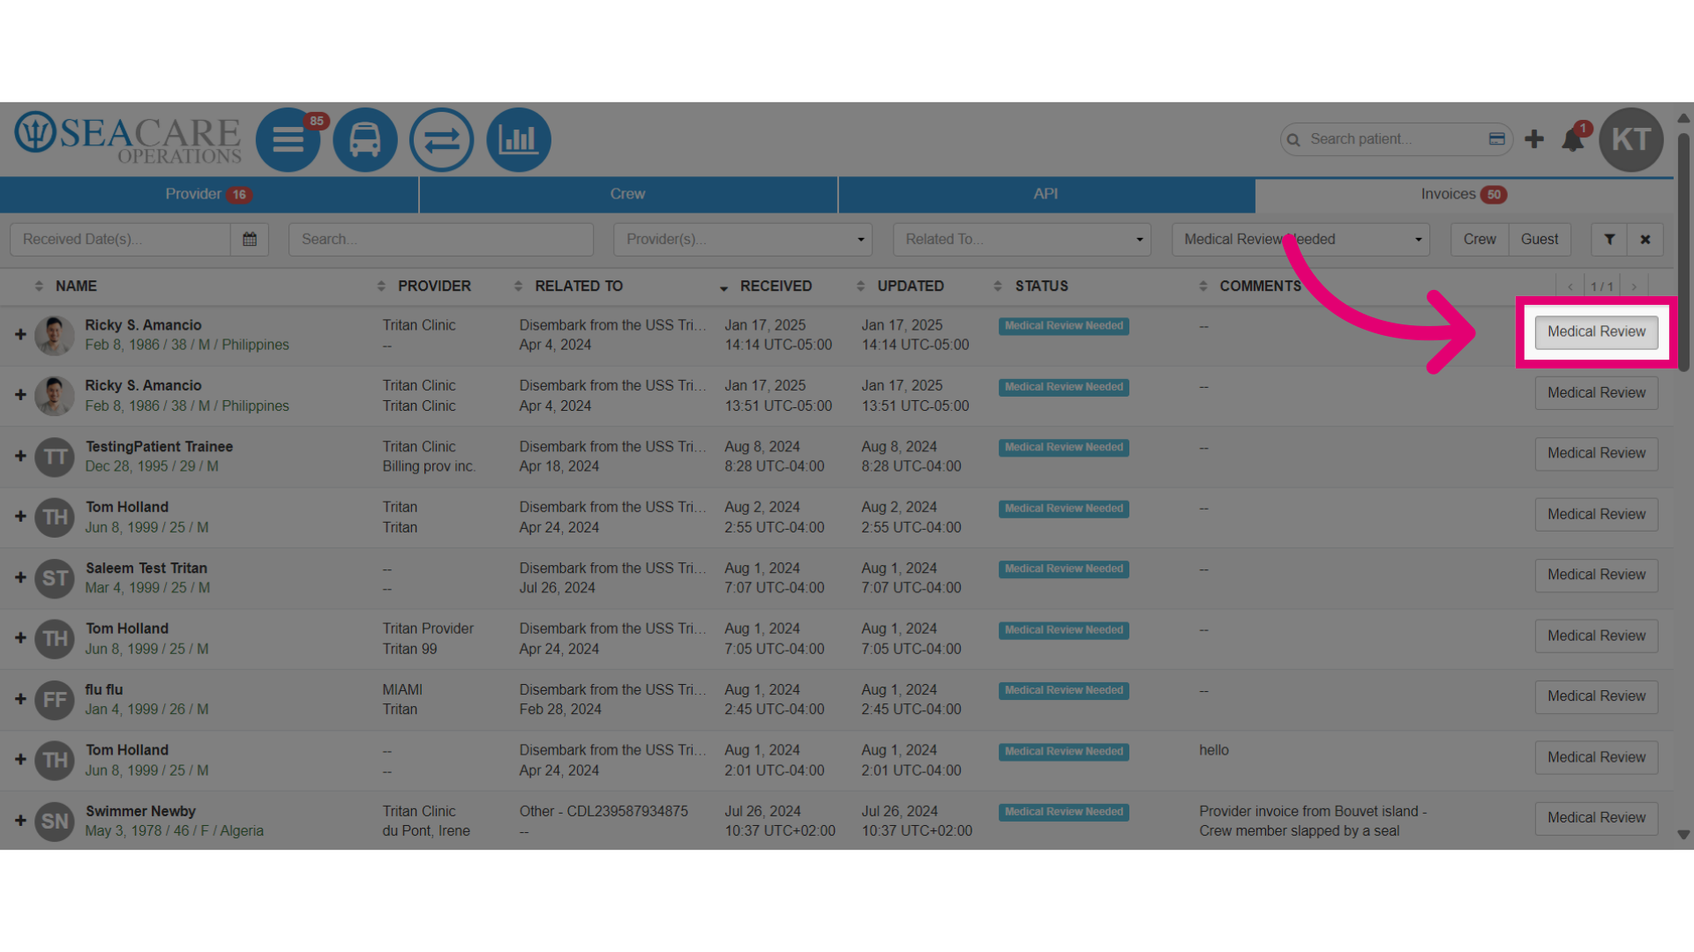This screenshot has width=1694, height=952.
Task: Open patient name Swimmer Newby
Action: [140, 812]
